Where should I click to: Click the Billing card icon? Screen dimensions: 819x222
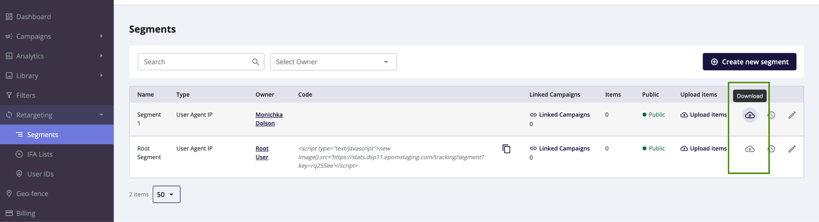tap(9, 213)
